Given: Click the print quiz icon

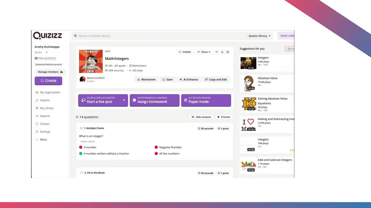Looking at the screenshot, I should coord(228,52).
